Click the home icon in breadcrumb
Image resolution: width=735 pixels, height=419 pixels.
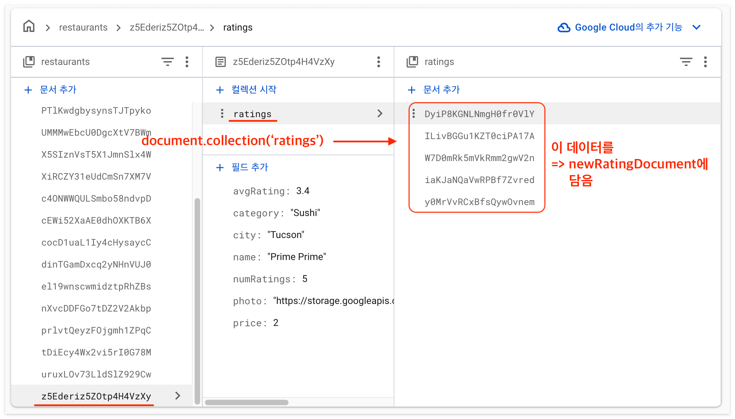click(x=29, y=26)
